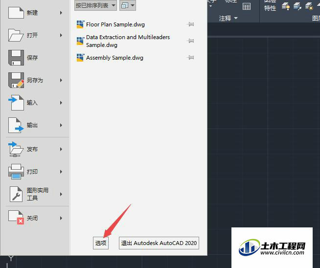Image resolution: width=320 pixels, height=268 pixels.
Task: Select the Open (打开) menu label
Action: coord(32,35)
